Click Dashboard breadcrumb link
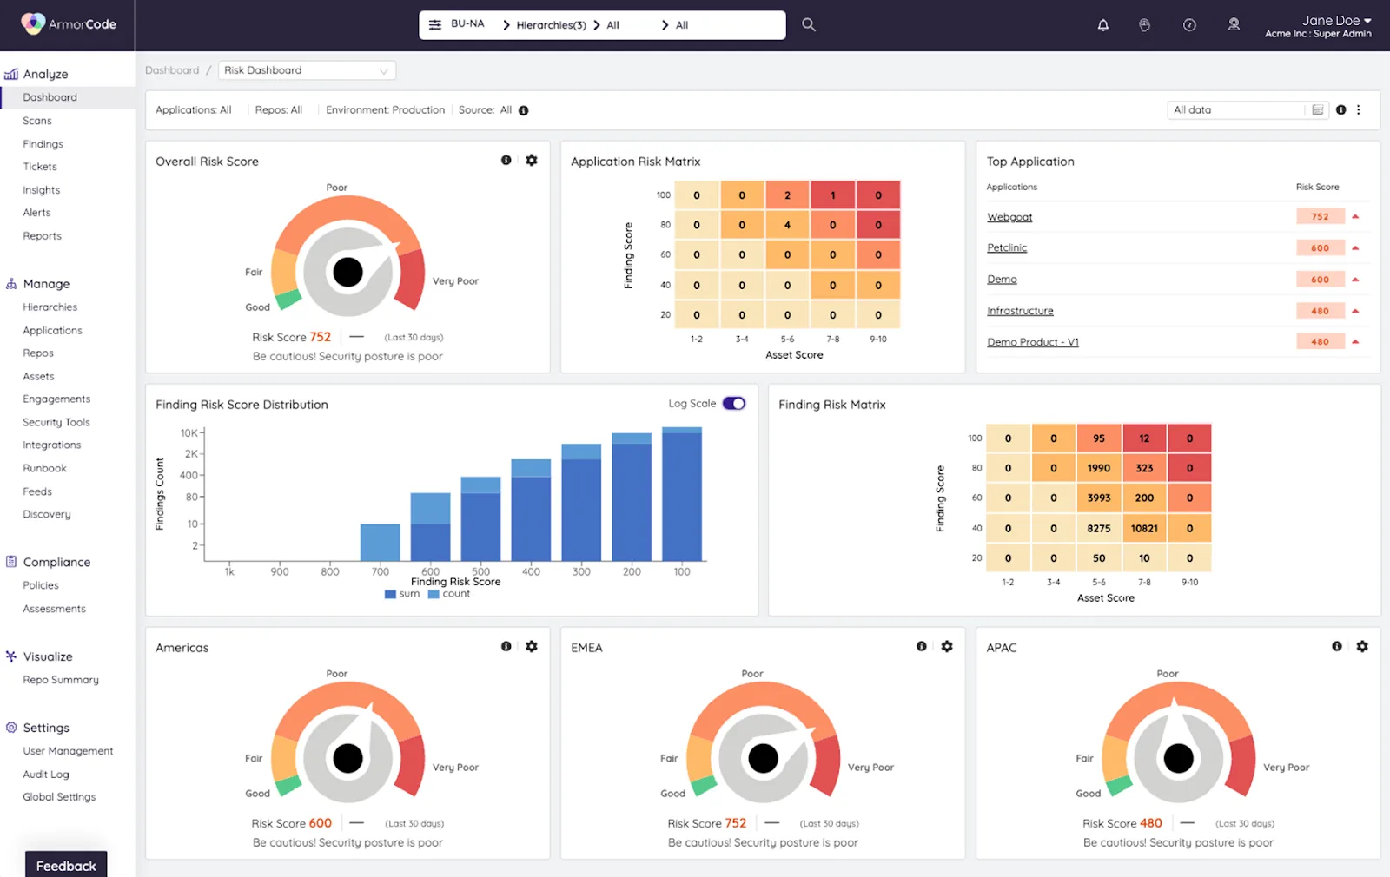 172,70
